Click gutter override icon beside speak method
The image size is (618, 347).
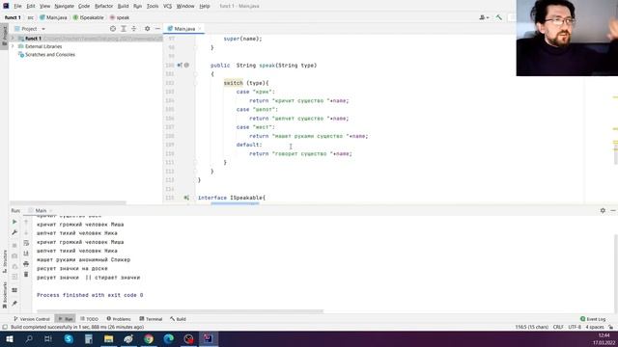(x=180, y=66)
